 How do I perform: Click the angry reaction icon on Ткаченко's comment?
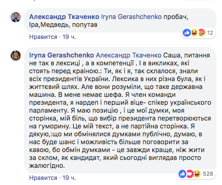pyautogui.click(x=201, y=33)
